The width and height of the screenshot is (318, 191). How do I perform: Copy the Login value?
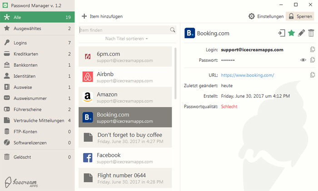click(x=313, y=49)
